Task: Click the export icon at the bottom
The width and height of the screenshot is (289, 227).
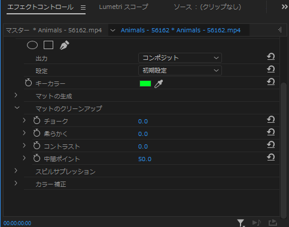Action: 273,222
